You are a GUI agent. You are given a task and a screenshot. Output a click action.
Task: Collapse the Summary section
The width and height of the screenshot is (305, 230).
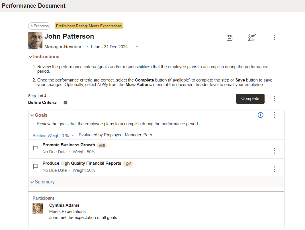(32, 182)
